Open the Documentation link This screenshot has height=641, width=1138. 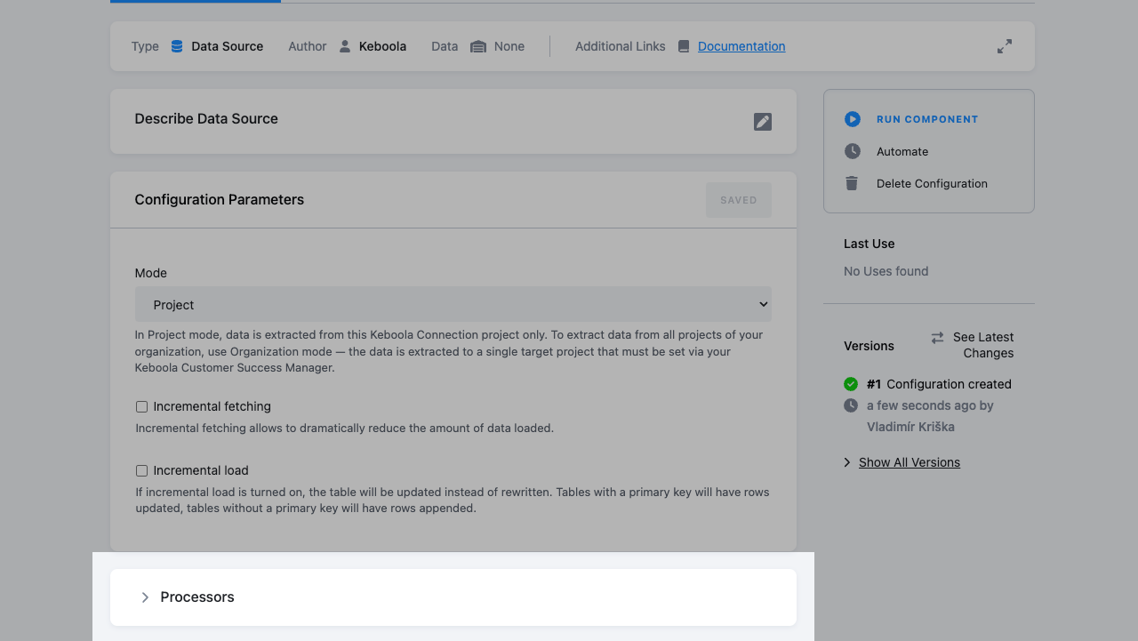pyautogui.click(x=741, y=45)
